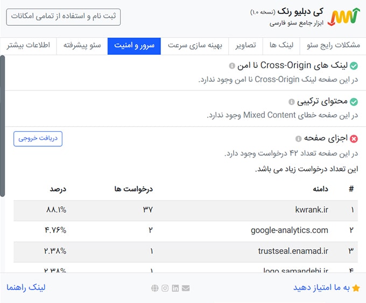Click trustseal.enamad.ir domain cell
The height and width of the screenshot is (303, 366).
(293, 251)
